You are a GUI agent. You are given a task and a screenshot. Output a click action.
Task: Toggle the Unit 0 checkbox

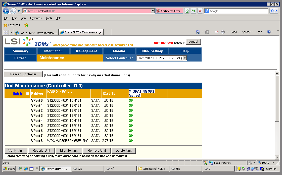click(28, 94)
